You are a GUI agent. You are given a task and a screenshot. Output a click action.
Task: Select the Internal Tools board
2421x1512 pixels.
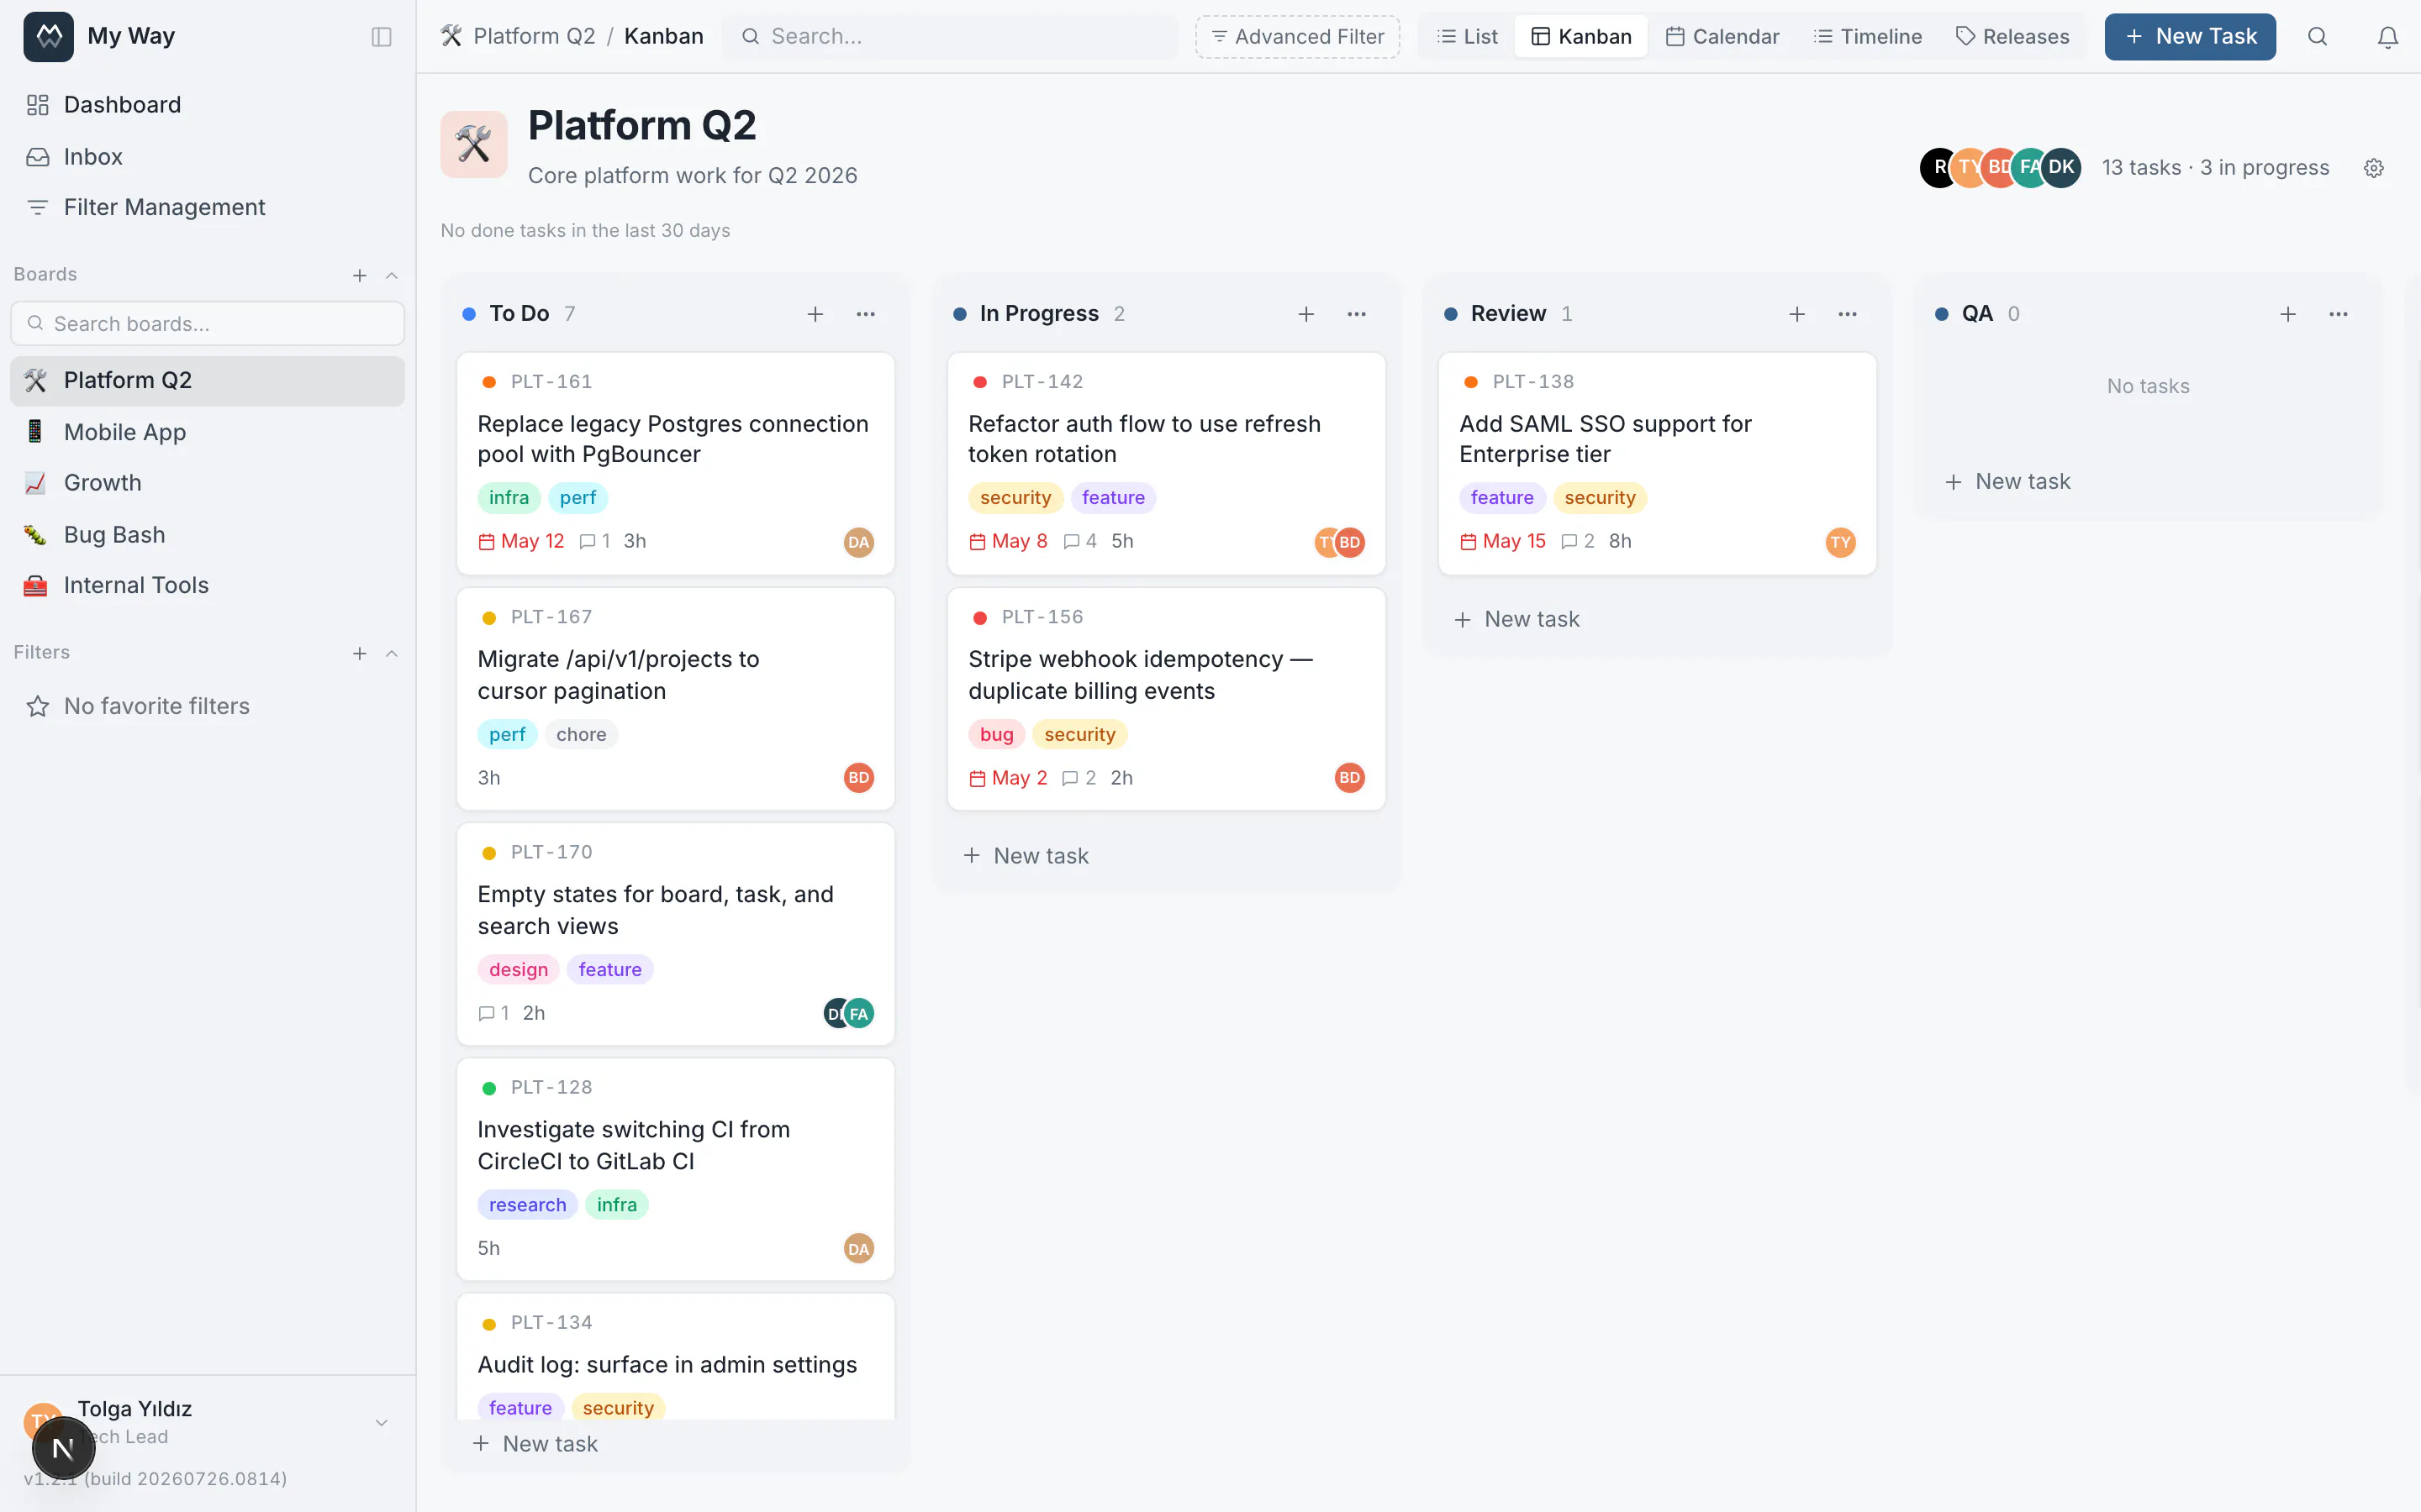click(208, 585)
